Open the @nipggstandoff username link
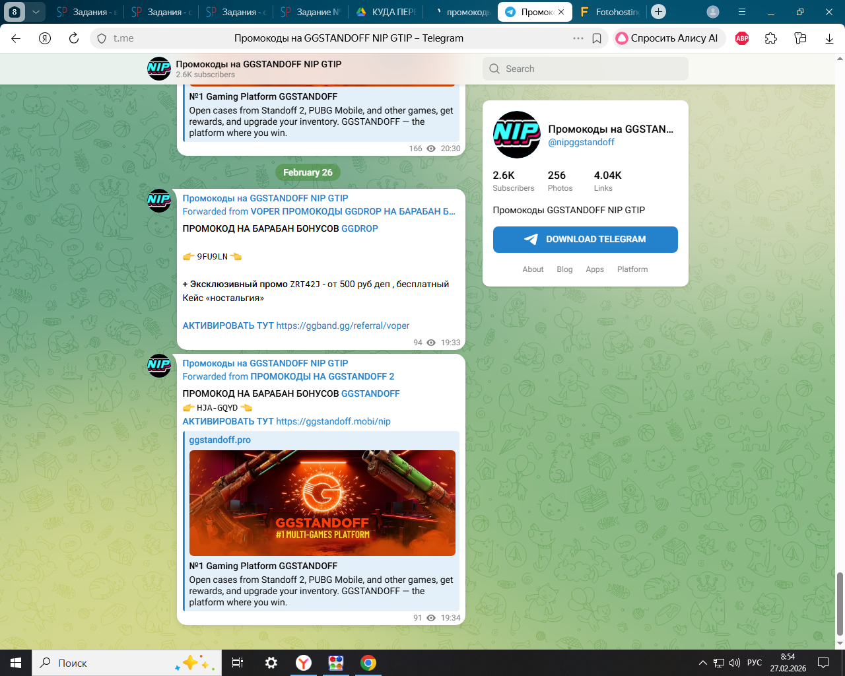 581,142
